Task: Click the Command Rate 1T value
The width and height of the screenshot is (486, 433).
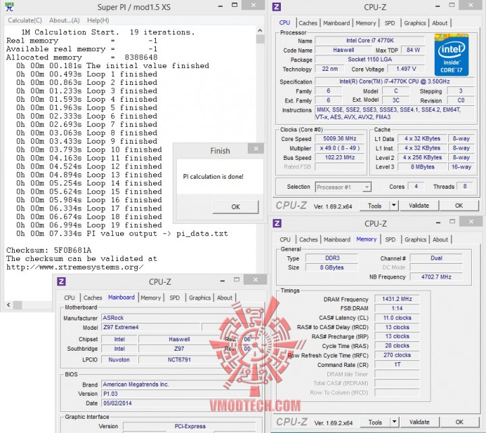Action: click(x=397, y=365)
